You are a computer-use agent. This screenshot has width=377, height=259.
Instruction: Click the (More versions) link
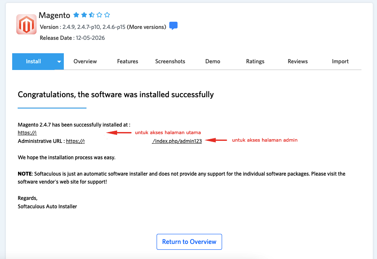coord(147,27)
